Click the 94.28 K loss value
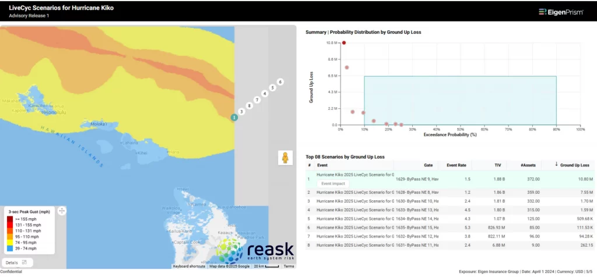This screenshot has height=277, width=597. 585,236
